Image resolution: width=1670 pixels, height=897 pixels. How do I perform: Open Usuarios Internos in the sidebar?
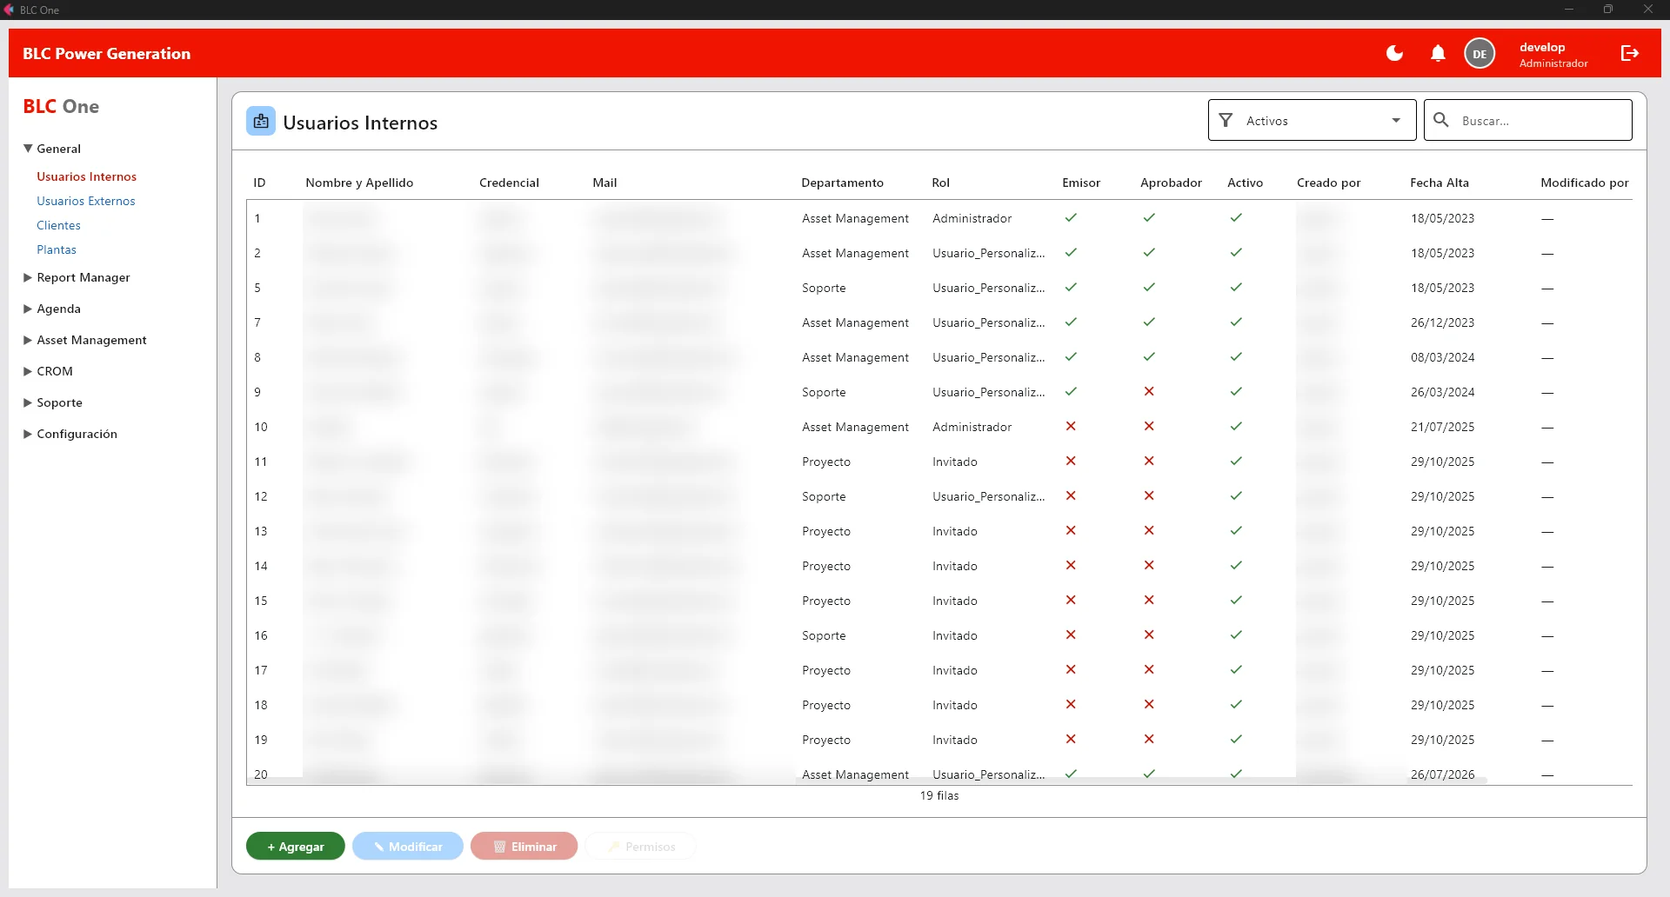86,176
